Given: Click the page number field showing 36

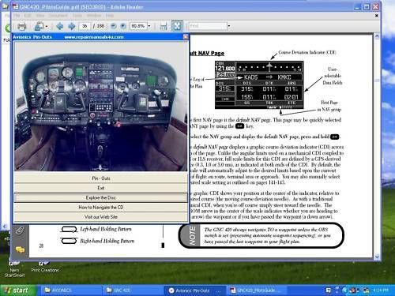Looking at the screenshot, I should [85, 26].
